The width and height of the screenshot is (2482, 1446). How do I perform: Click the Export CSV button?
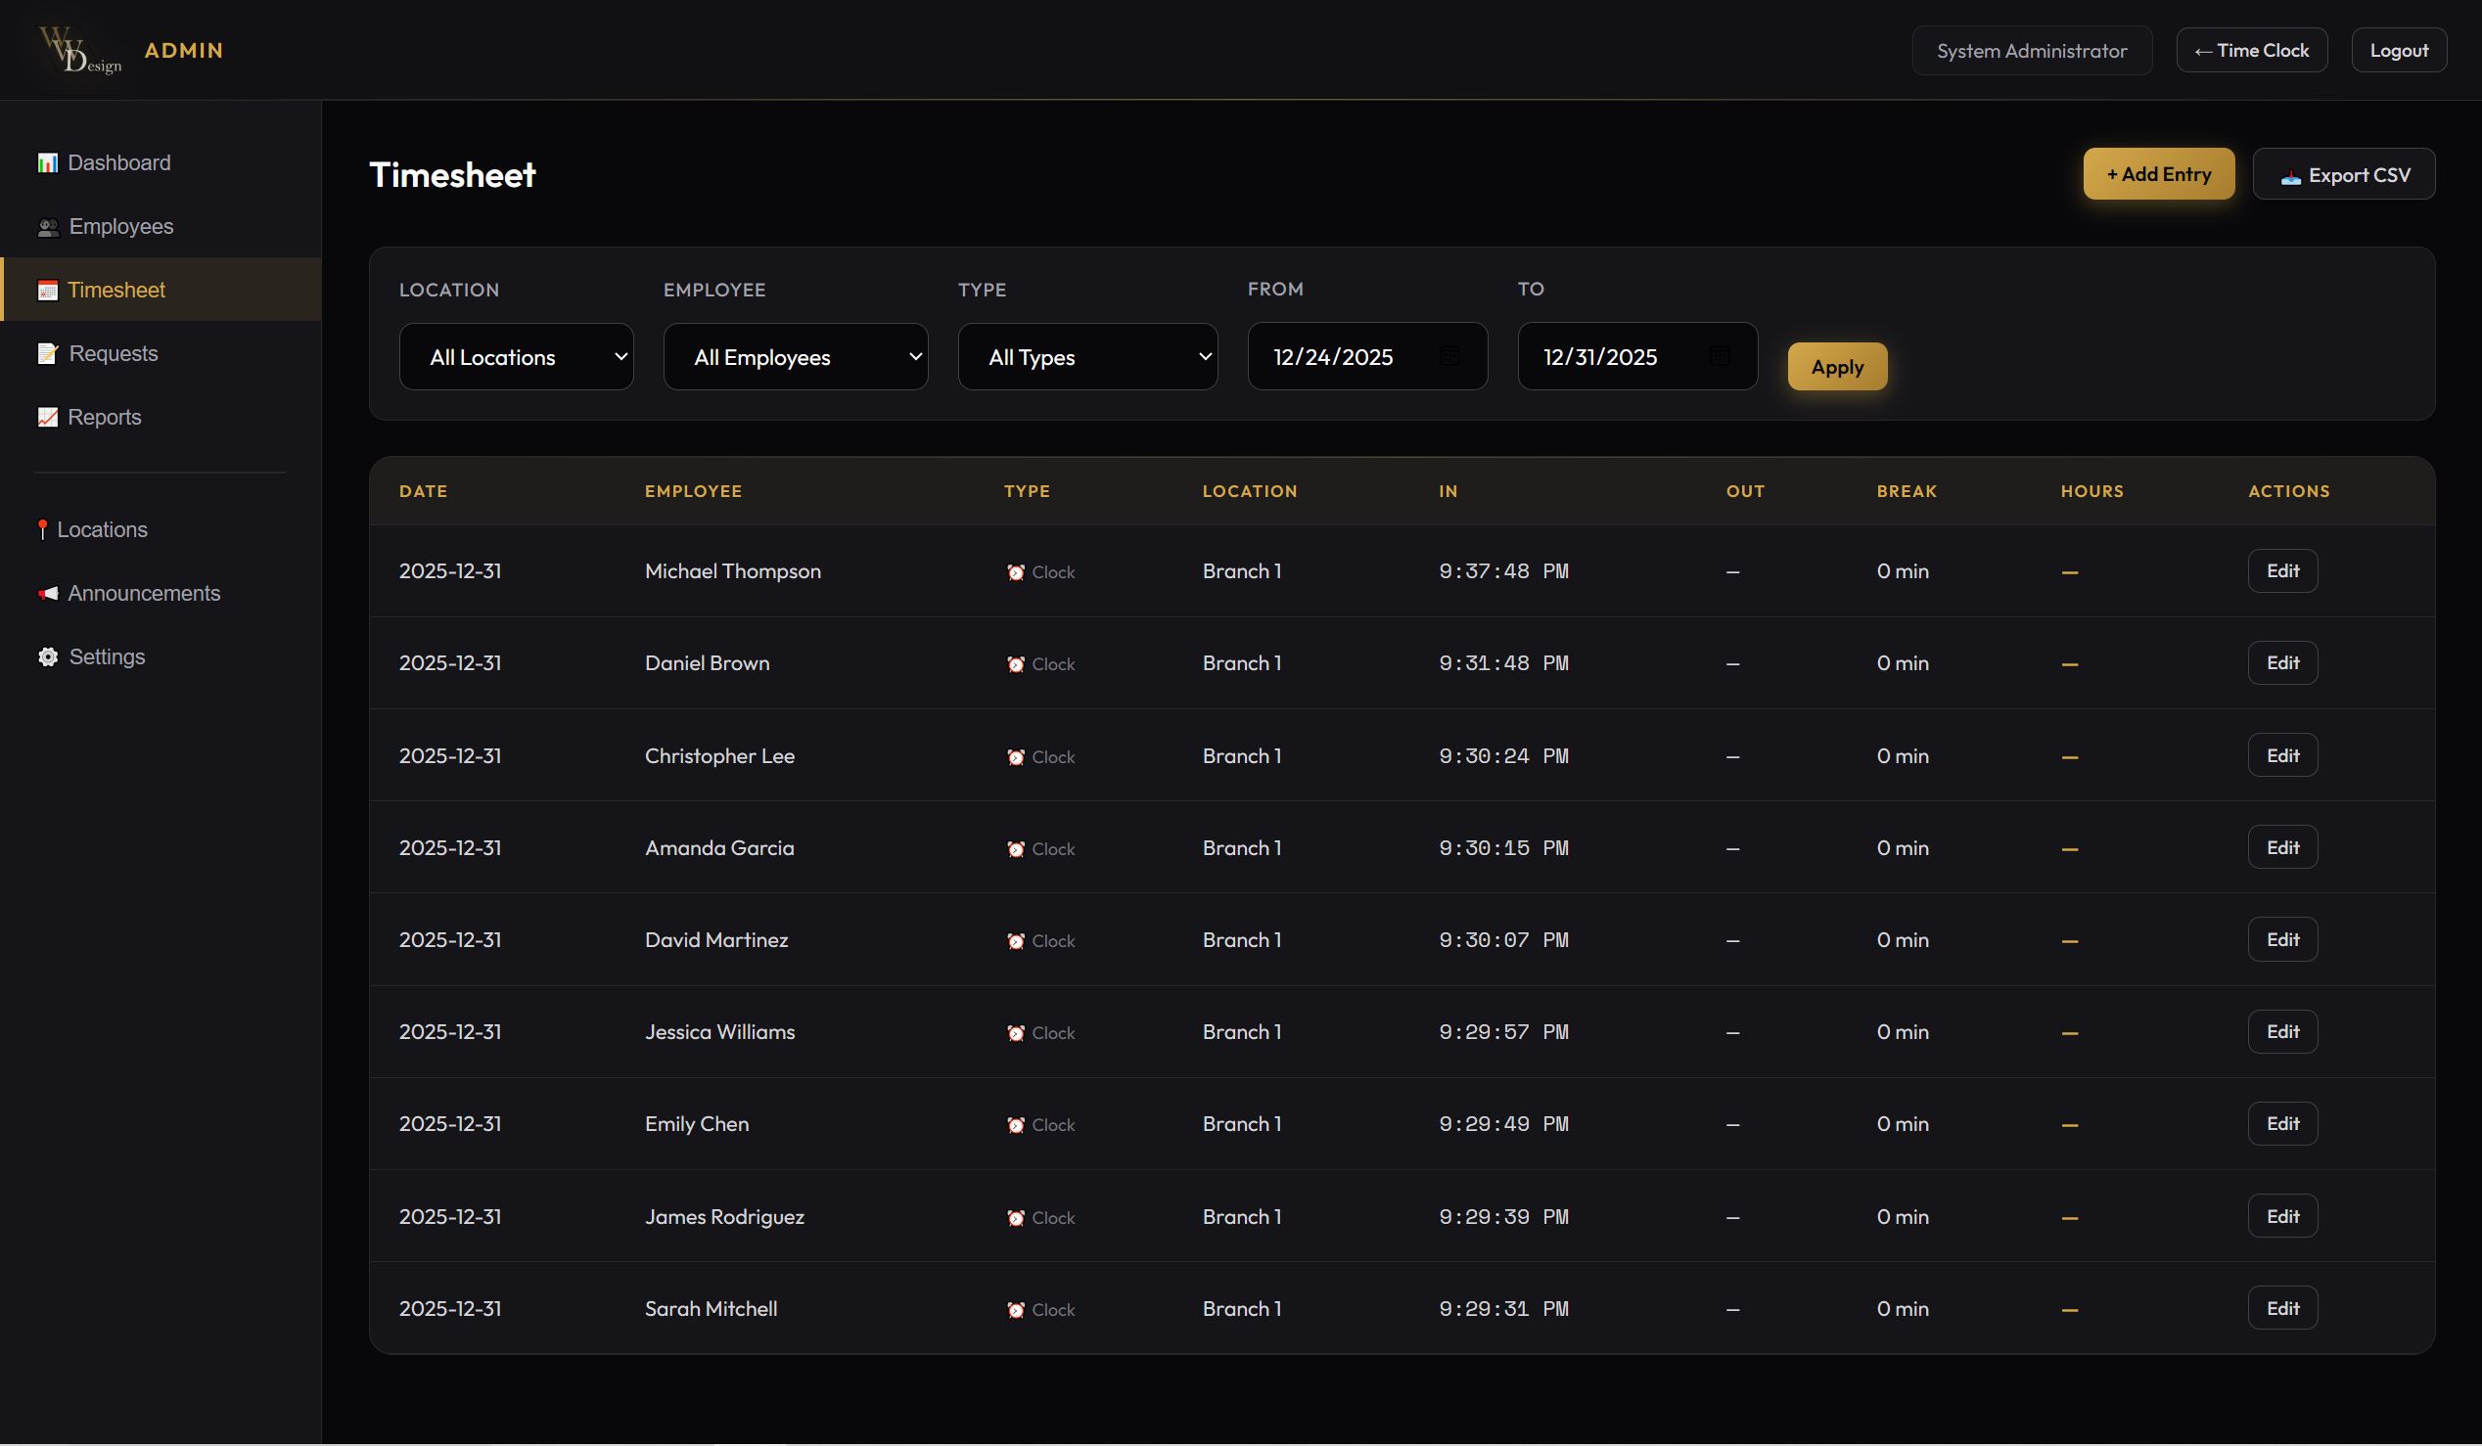[x=2345, y=174]
